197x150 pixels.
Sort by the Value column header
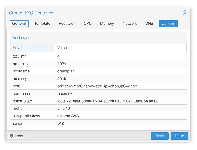pos(120,48)
